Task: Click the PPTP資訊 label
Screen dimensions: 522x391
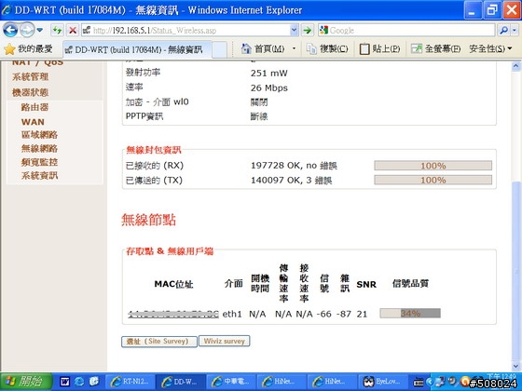Action: click(x=144, y=116)
